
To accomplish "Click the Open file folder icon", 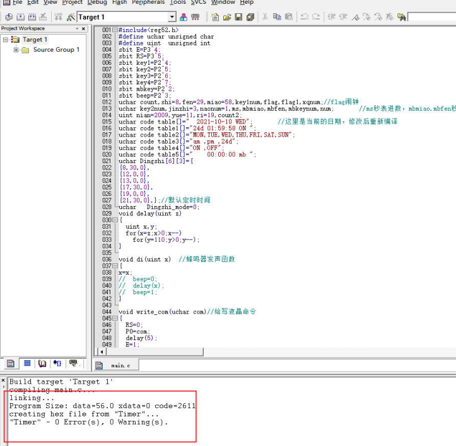I will pos(227,17).
